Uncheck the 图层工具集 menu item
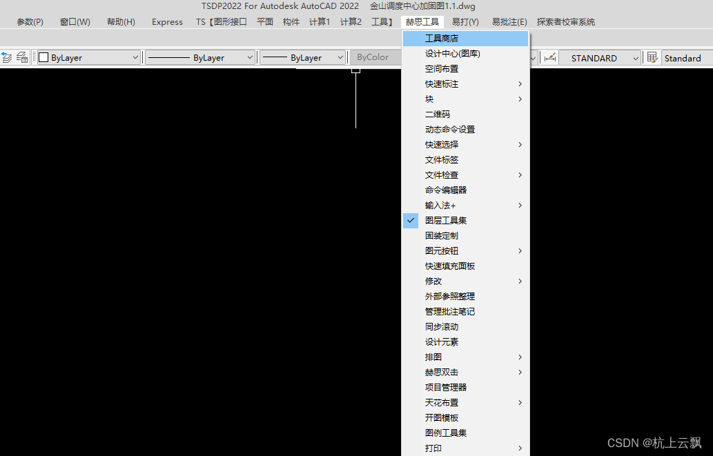The image size is (713, 456). (x=466, y=221)
